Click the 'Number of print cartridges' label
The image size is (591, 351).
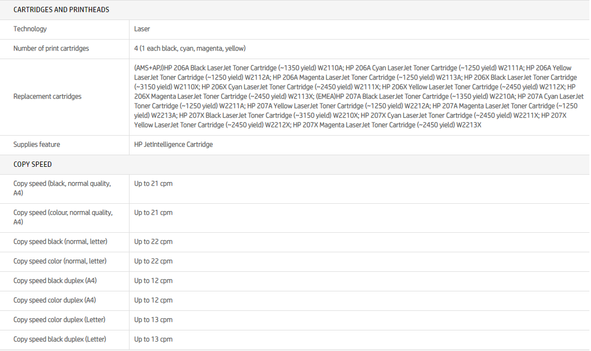coord(51,49)
